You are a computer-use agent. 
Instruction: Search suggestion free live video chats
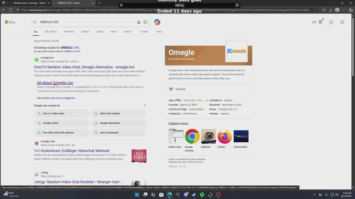tap(62, 114)
